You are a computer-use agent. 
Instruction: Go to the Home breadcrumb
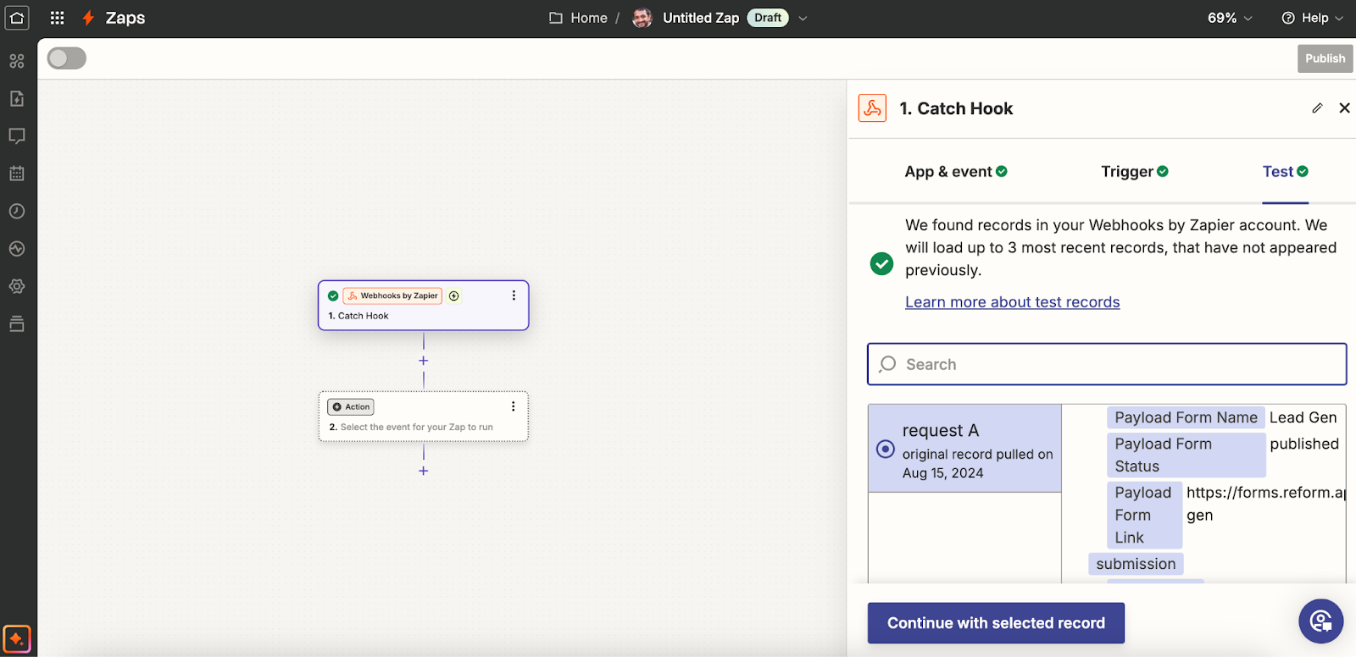(589, 18)
